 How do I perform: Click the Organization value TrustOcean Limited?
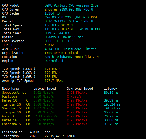point(61,53)
